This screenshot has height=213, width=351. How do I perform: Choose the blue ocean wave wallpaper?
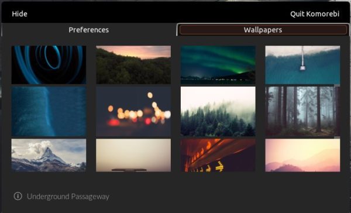click(49, 112)
